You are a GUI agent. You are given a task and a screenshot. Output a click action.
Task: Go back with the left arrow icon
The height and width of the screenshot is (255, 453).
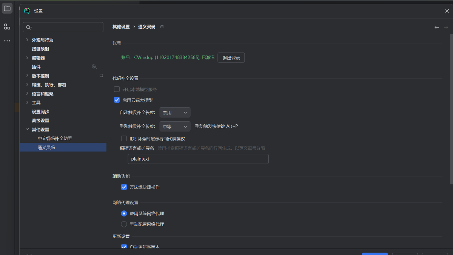(437, 27)
